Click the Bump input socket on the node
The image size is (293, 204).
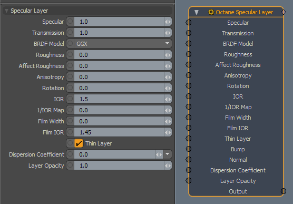189,149
